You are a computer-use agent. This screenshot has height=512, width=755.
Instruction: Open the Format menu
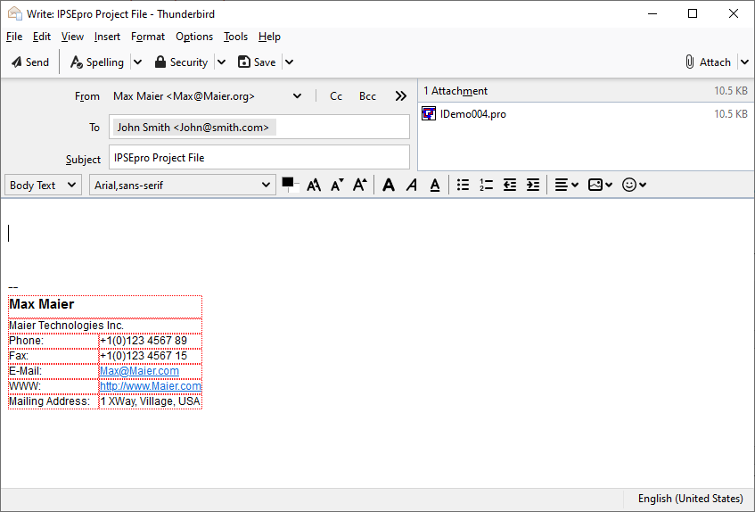point(148,37)
